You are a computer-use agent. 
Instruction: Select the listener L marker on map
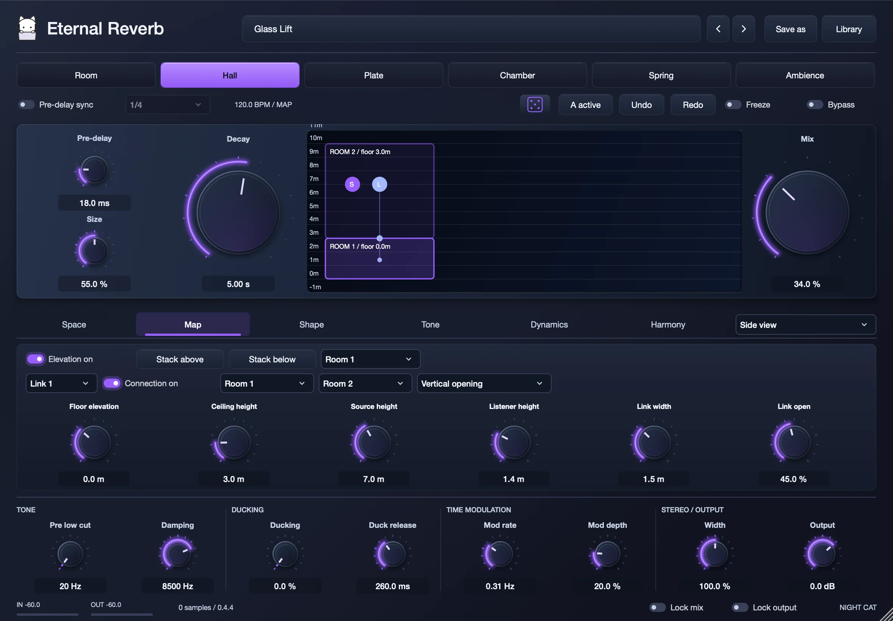click(379, 184)
